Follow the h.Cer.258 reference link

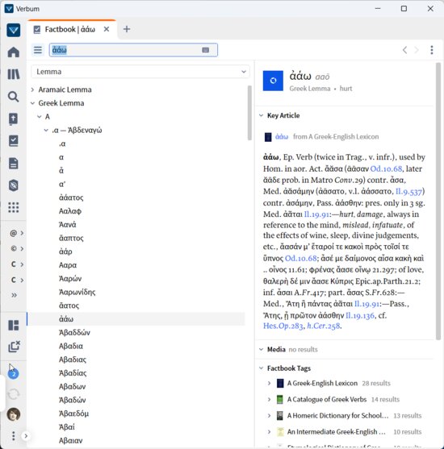pos(324,326)
